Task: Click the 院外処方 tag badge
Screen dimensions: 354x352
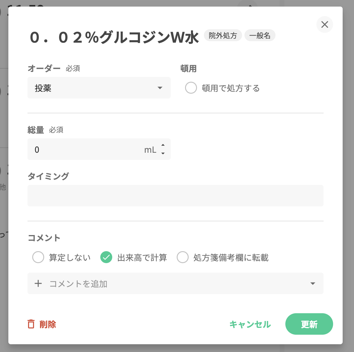Action: click(x=223, y=35)
